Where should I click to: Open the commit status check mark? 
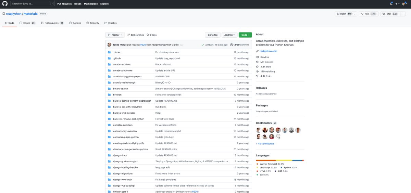(x=203, y=45)
